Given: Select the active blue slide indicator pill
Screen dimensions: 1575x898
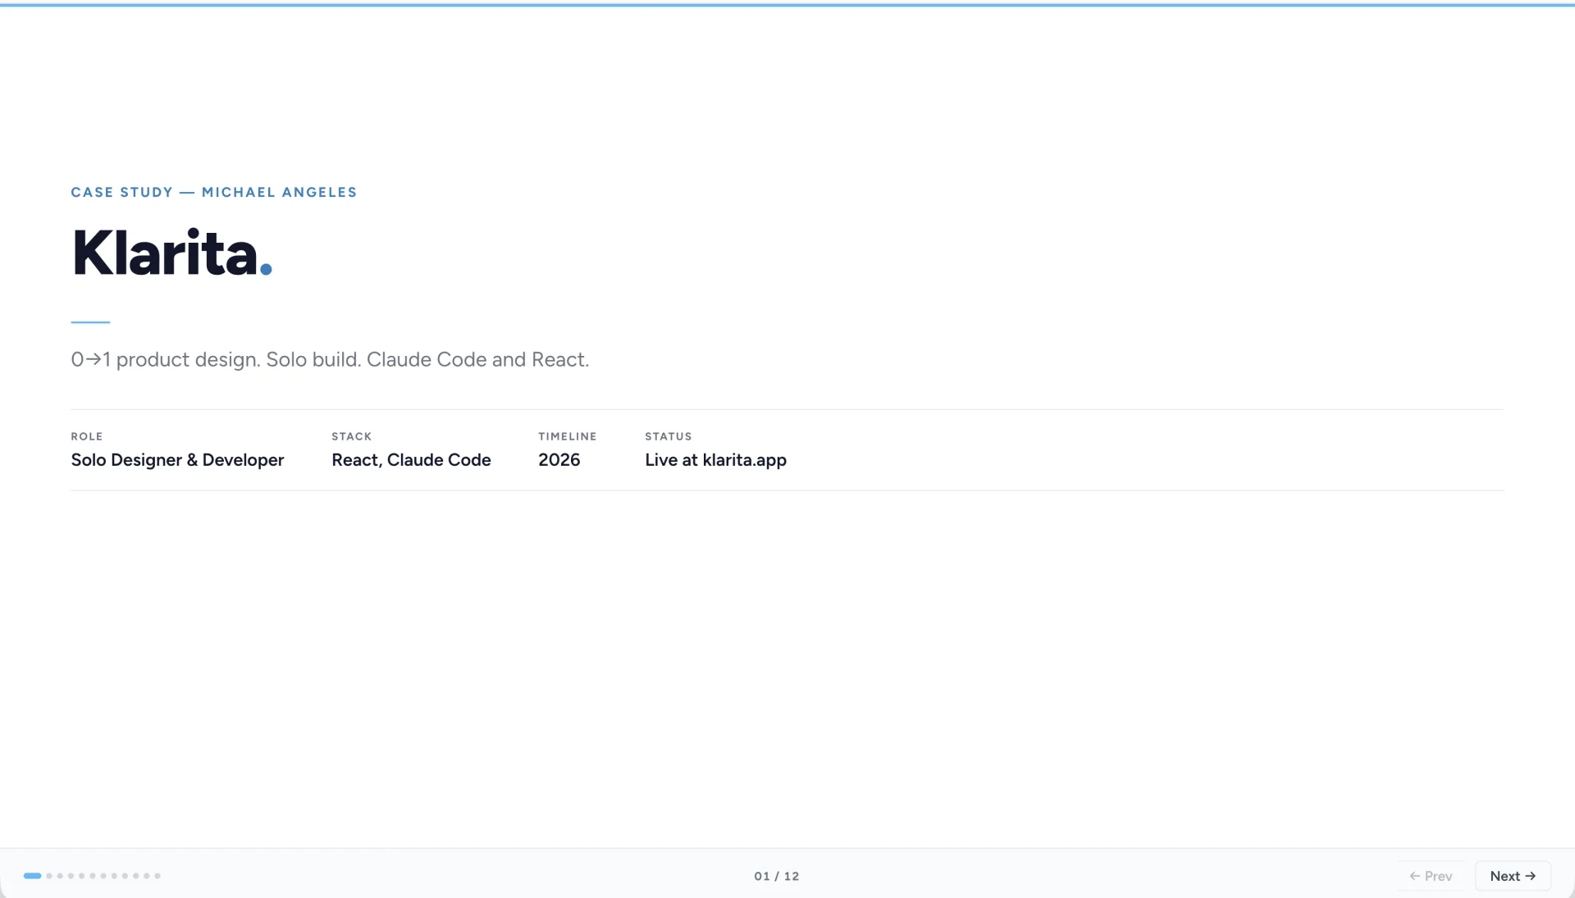Looking at the screenshot, I should click(33, 876).
